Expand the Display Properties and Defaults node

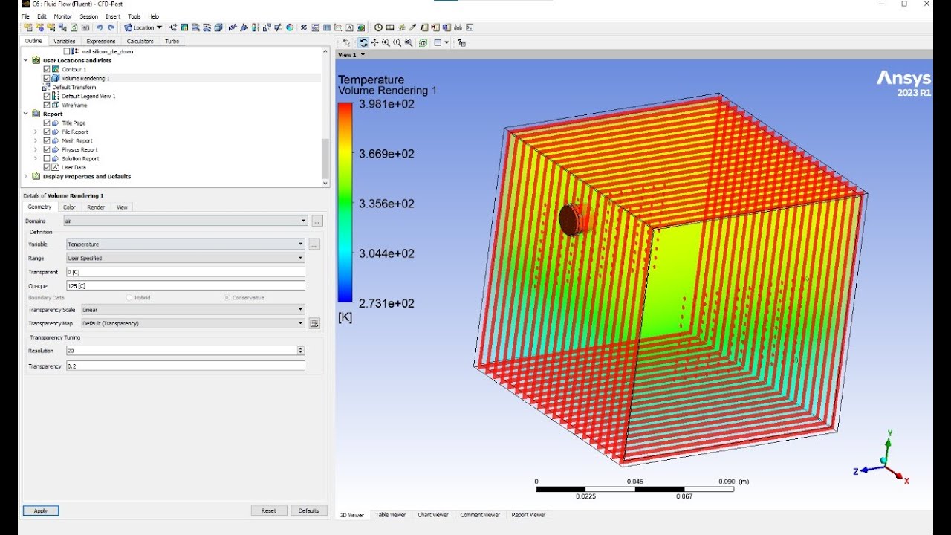click(26, 176)
